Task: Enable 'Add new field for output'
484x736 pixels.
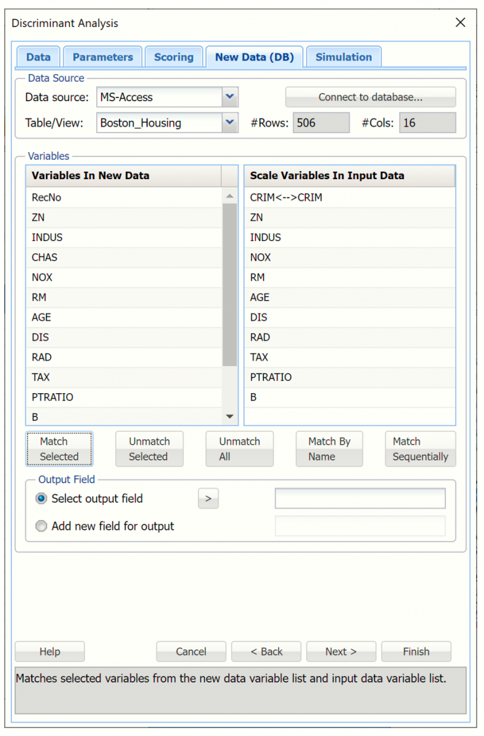Action: [x=42, y=526]
